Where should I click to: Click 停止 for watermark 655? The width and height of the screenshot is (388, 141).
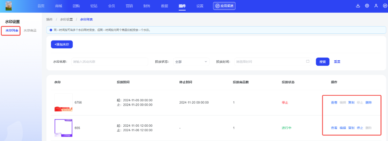coord(360,128)
